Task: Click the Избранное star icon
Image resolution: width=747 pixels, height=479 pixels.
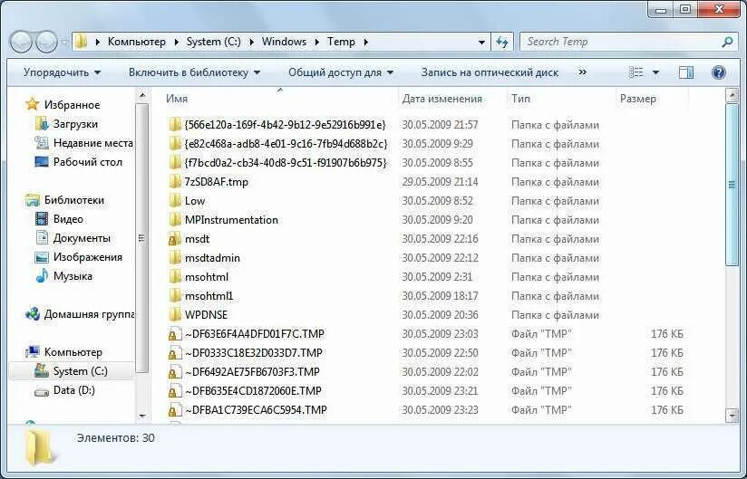Action: coord(32,104)
